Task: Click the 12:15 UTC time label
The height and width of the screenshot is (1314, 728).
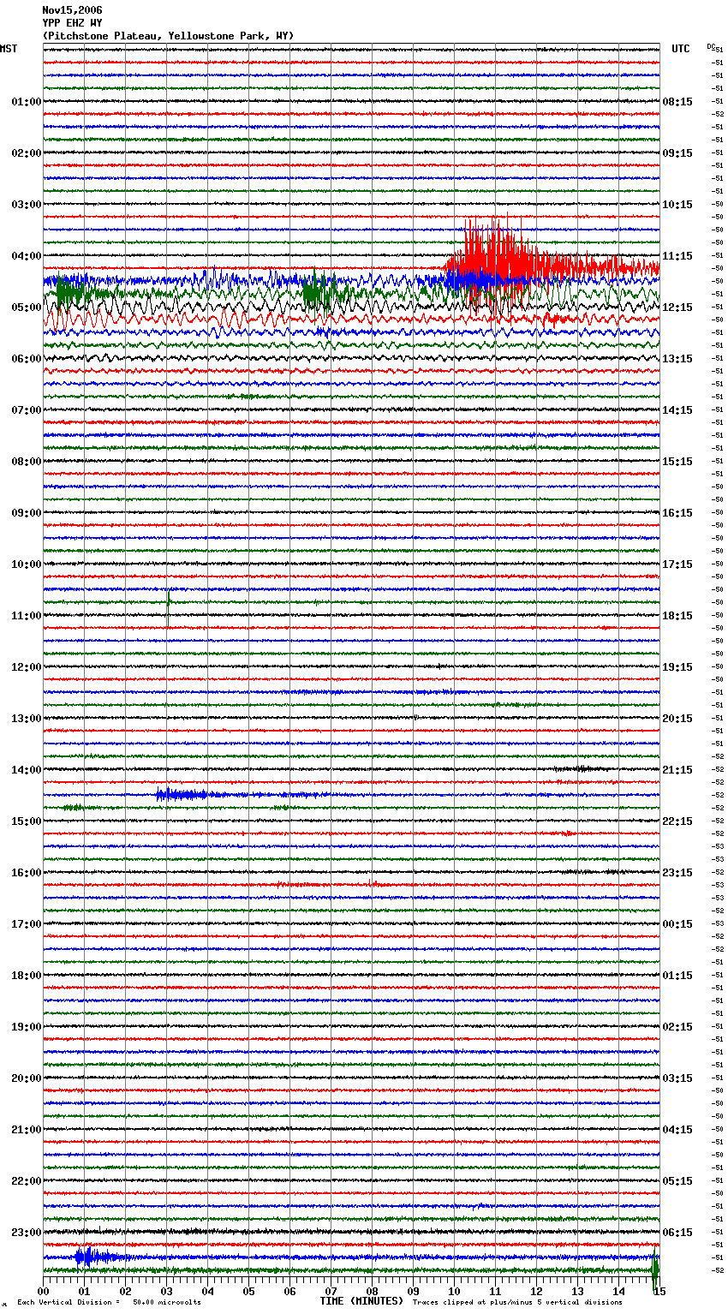Action: 677,308
